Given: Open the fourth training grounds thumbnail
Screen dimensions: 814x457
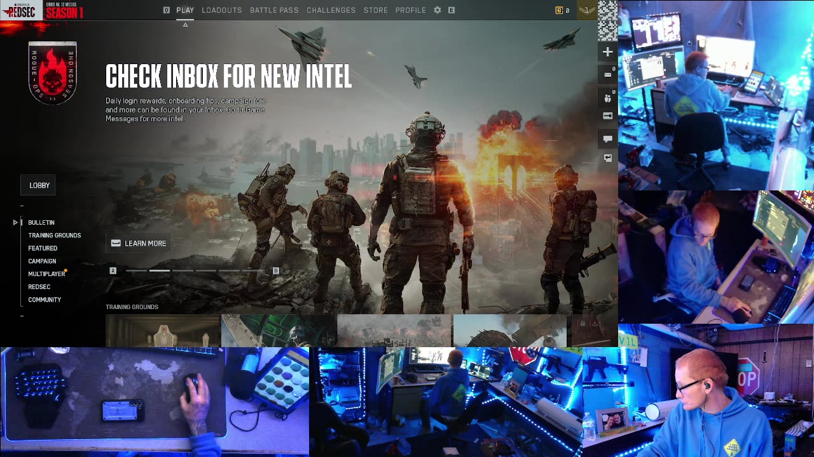Looking at the screenshot, I should click(x=510, y=331).
